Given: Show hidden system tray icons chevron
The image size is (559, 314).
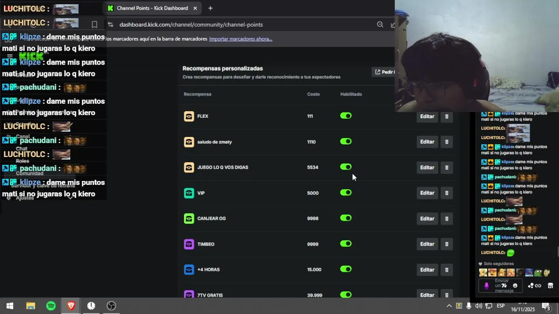Looking at the screenshot, I should click(449, 306).
